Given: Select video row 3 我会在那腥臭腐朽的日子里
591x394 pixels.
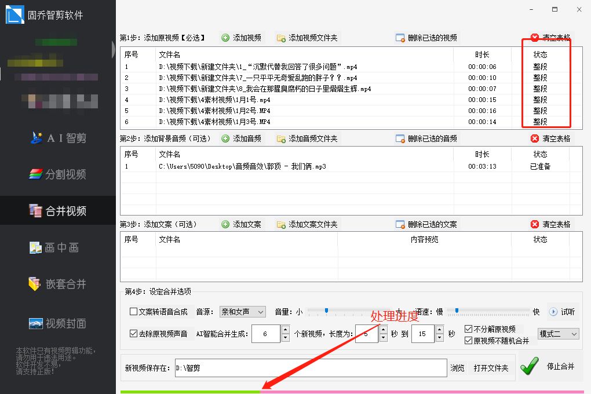Looking at the screenshot, I should coord(351,89).
